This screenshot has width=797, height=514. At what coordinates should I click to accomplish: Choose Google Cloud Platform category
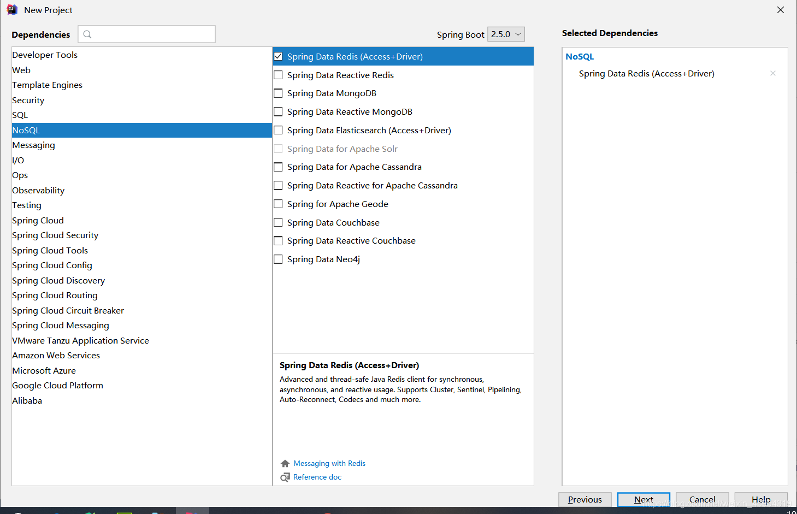[142, 385]
